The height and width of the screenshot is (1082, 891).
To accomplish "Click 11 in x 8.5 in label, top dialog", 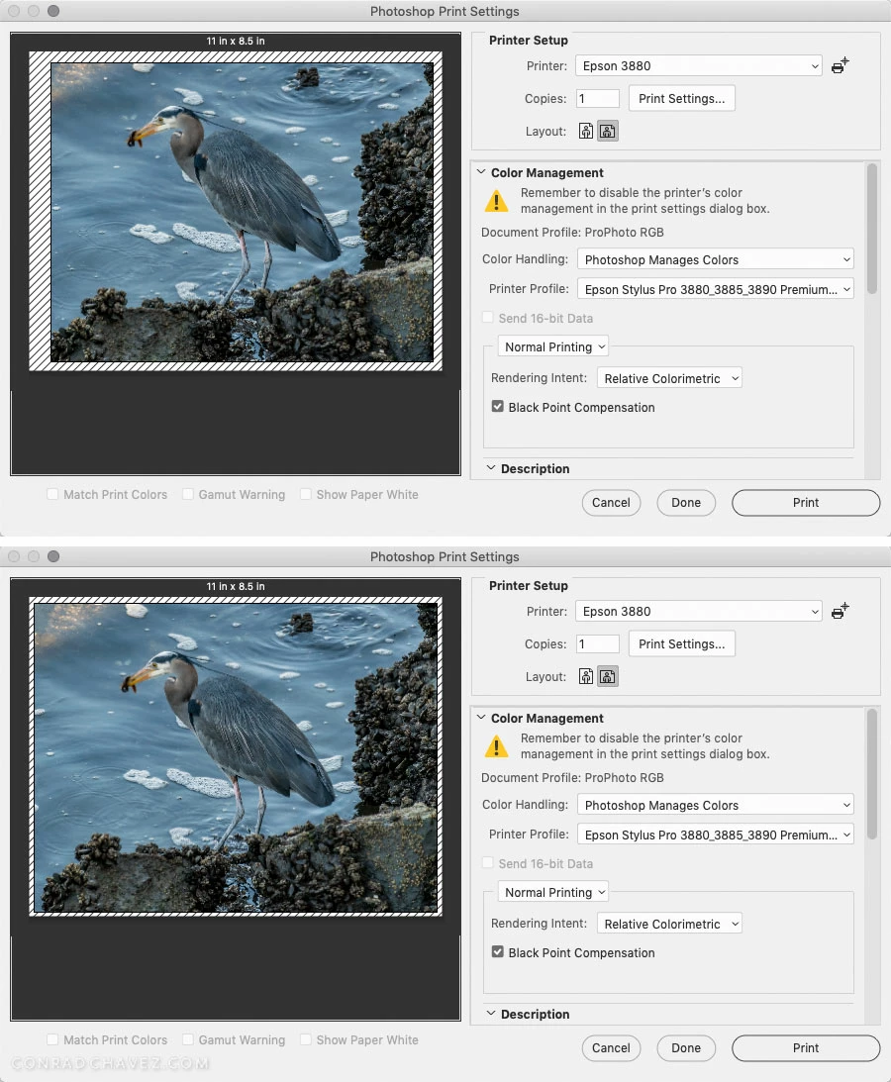I will click(x=236, y=41).
